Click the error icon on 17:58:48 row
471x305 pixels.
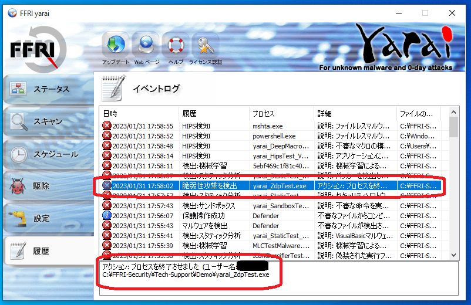[x=107, y=145]
